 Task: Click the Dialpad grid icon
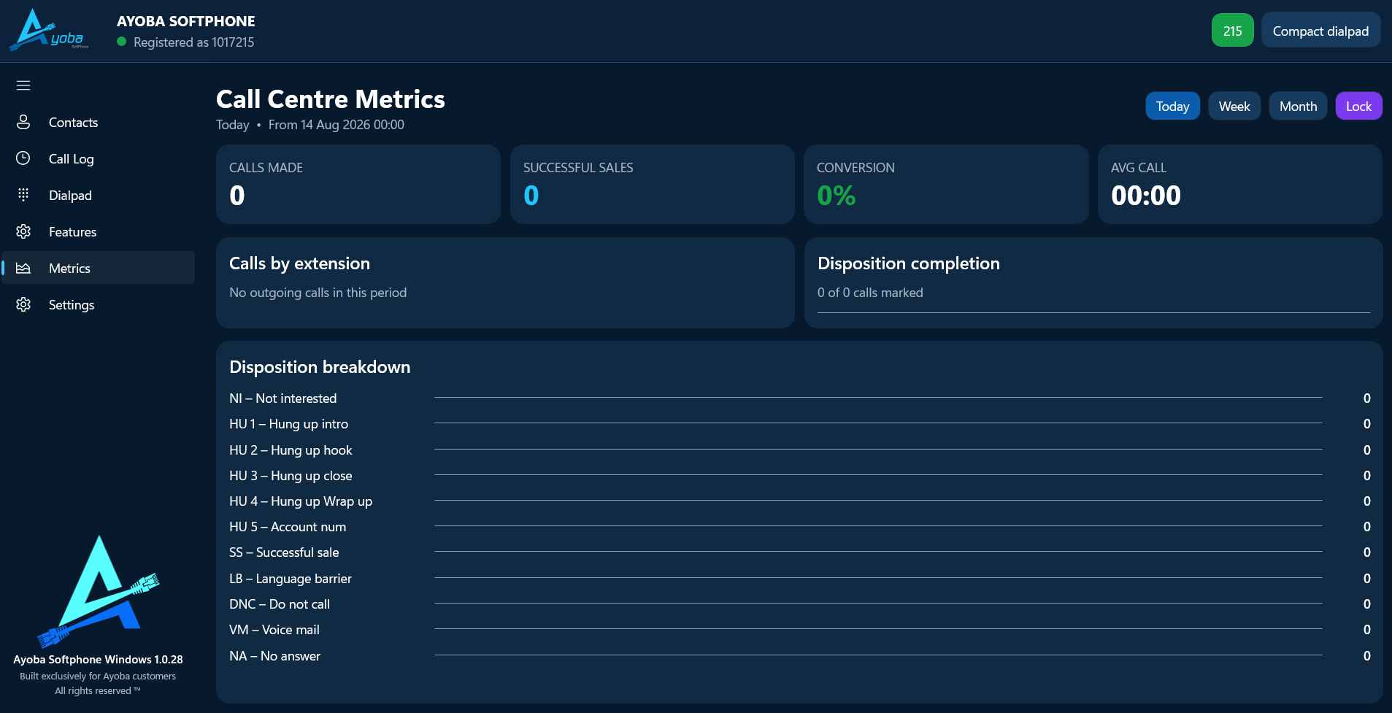[x=23, y=195]
